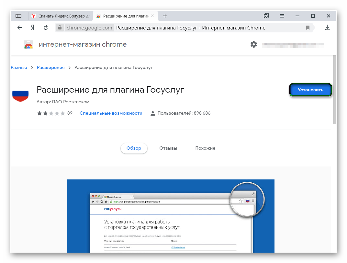Viewport: 347px width, 263px height.
Task: Open the browser hamburger menu
Action: click(x=282, y=16)
